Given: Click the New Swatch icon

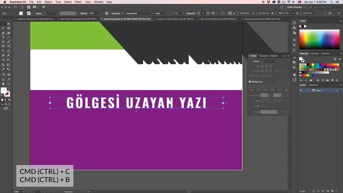Looking at the screenshot, I should pos(332,80).
